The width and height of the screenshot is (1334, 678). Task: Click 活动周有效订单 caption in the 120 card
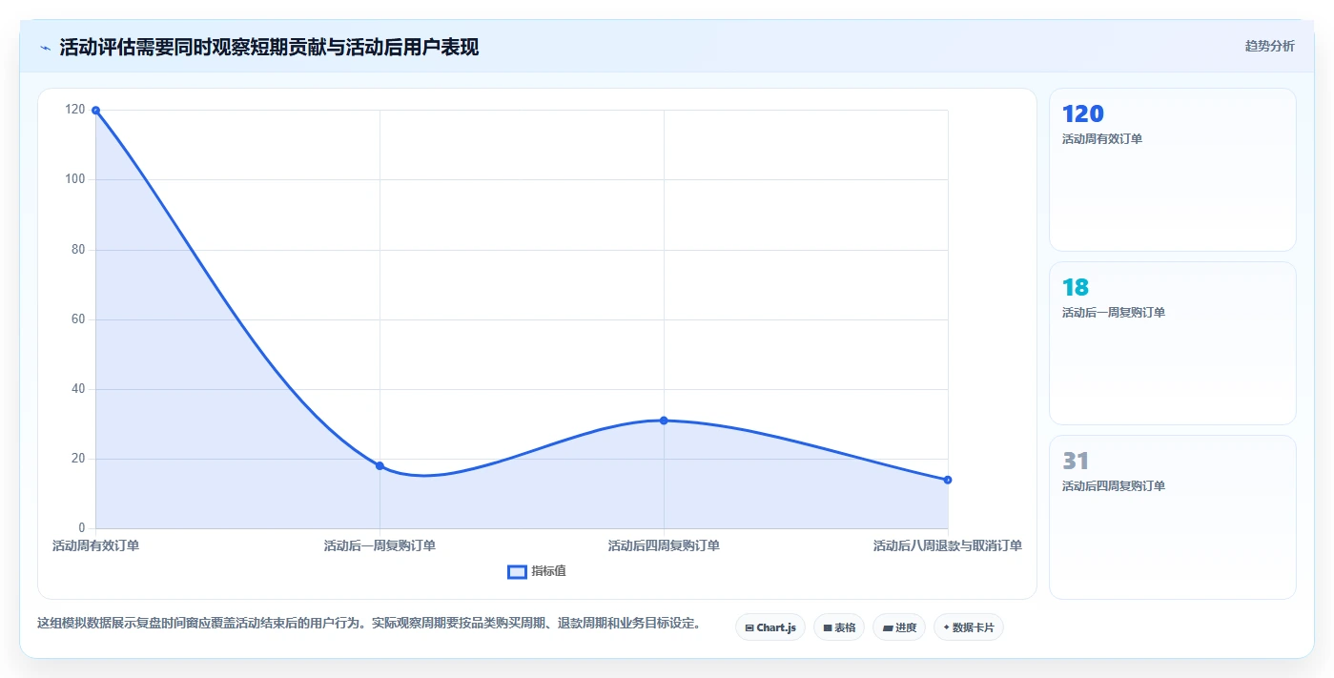pyautogui.click(x=1102, y=139)
